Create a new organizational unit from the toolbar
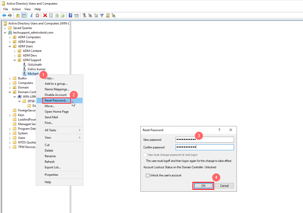This screenshot has height=213, width=303. pyautogui.click(x=96, y=15)
